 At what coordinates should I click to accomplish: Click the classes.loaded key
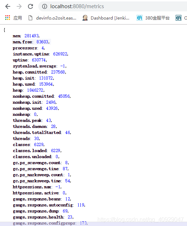[x=30, y=151]
